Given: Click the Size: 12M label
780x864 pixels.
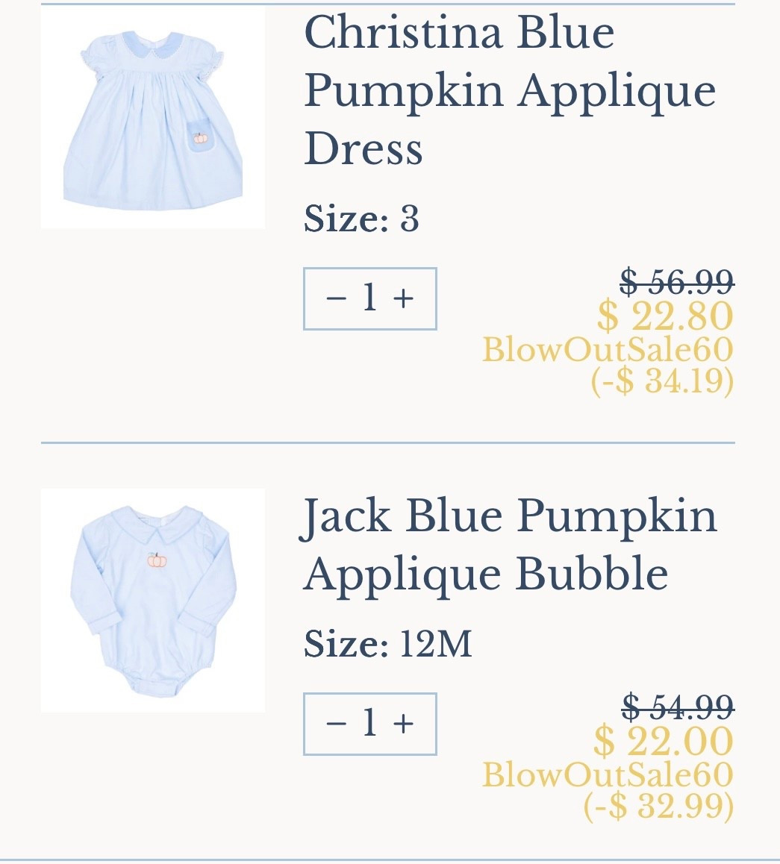Looking at the screenshot, I should click(x=387, y=644).
